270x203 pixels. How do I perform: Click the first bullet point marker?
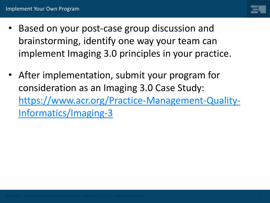point(10,28)
